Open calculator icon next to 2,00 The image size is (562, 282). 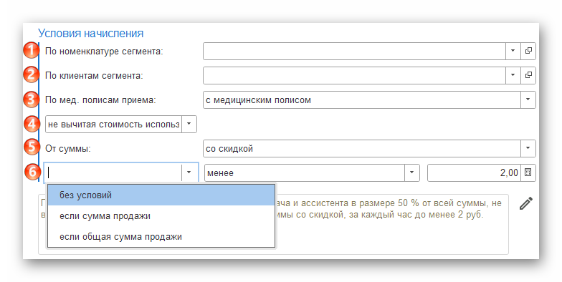click(528, 173)
